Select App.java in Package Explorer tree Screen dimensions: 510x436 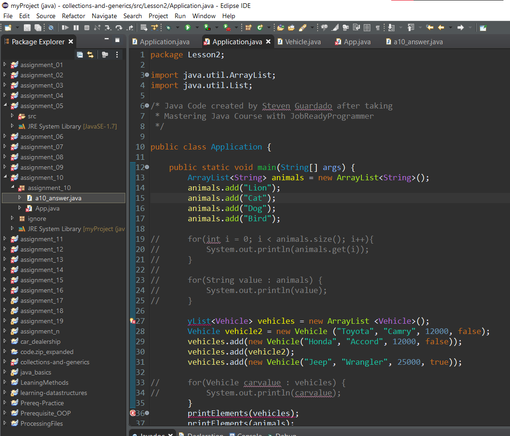coord(47,208)
